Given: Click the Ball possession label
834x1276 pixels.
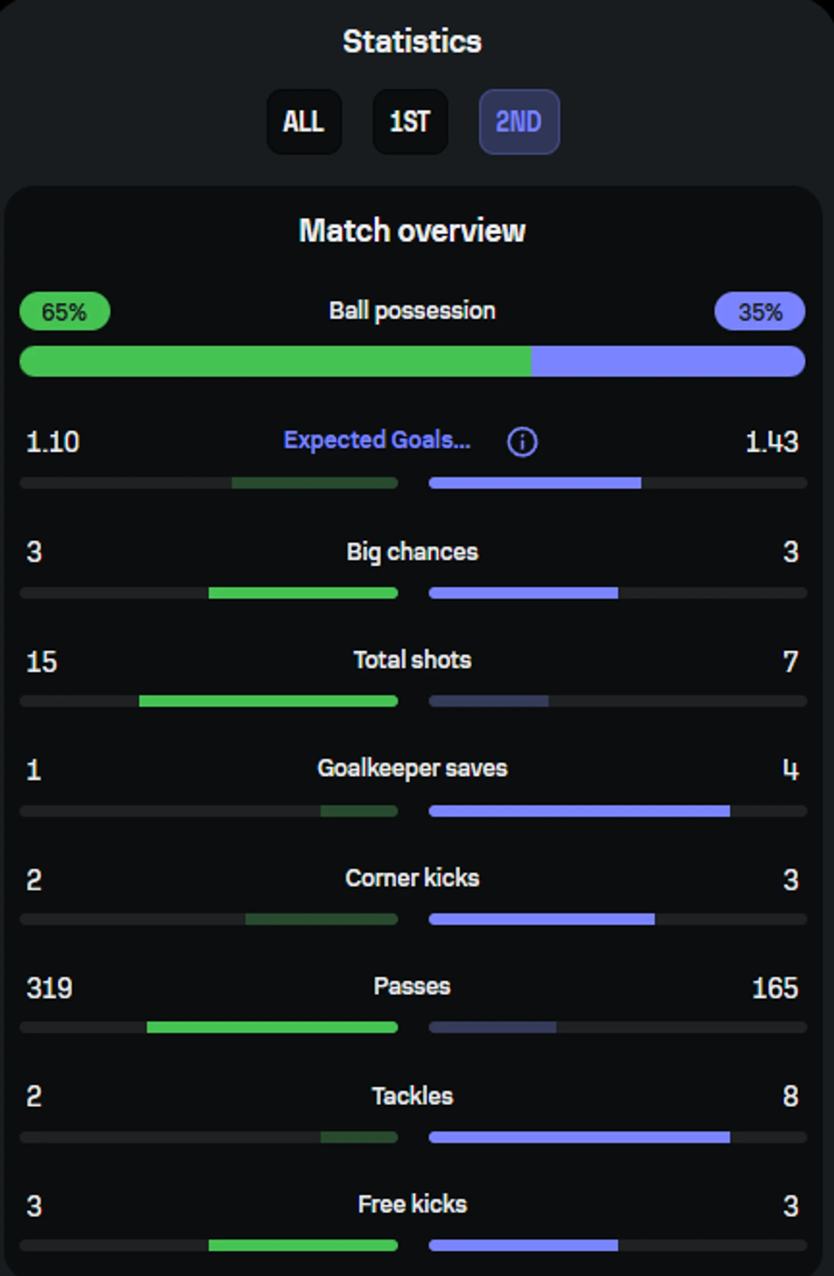Looking at the screenshot, I should [412, 311].
